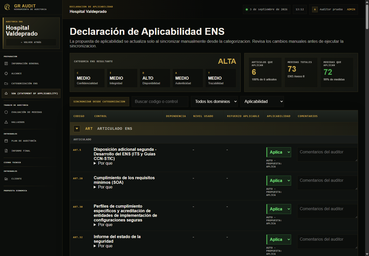The image size is (369, 256).
Task: Click the Medidas Totales 73 card
Action: pos(301,72)
